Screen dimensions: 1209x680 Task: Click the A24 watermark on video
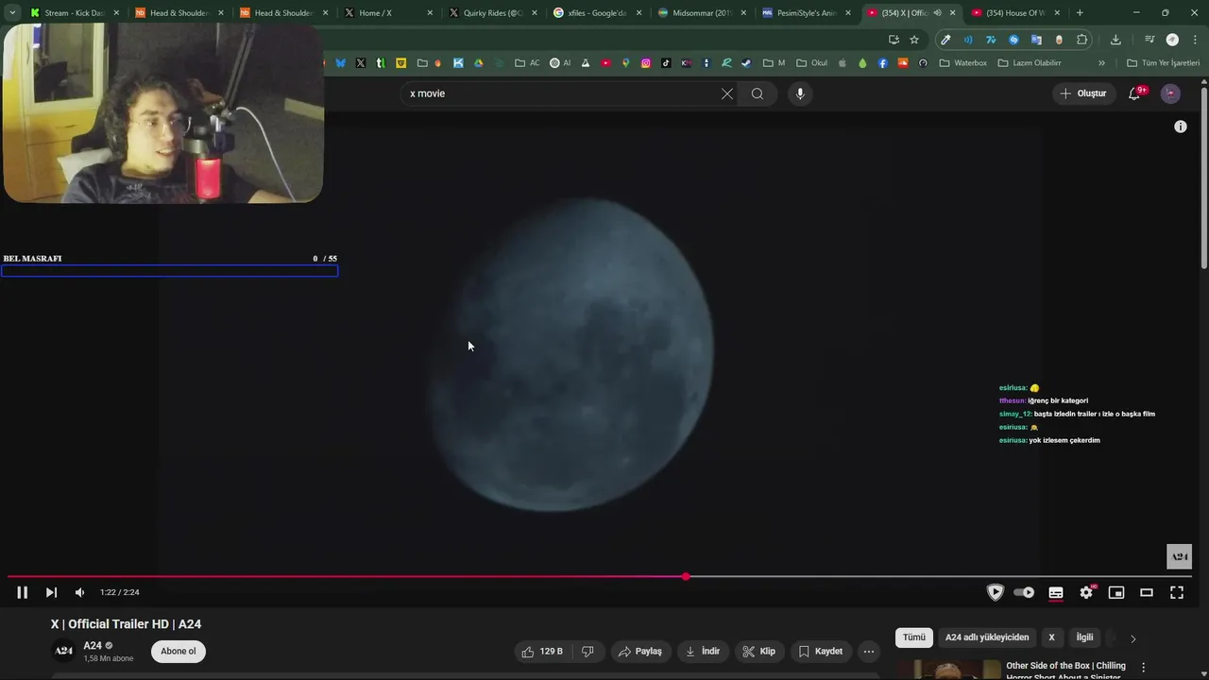(1180, 556)
